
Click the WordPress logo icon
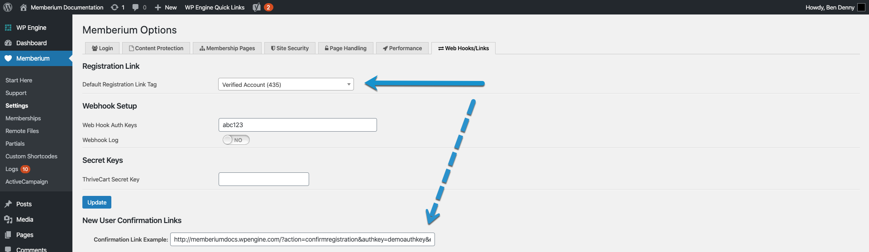(8, 7)
